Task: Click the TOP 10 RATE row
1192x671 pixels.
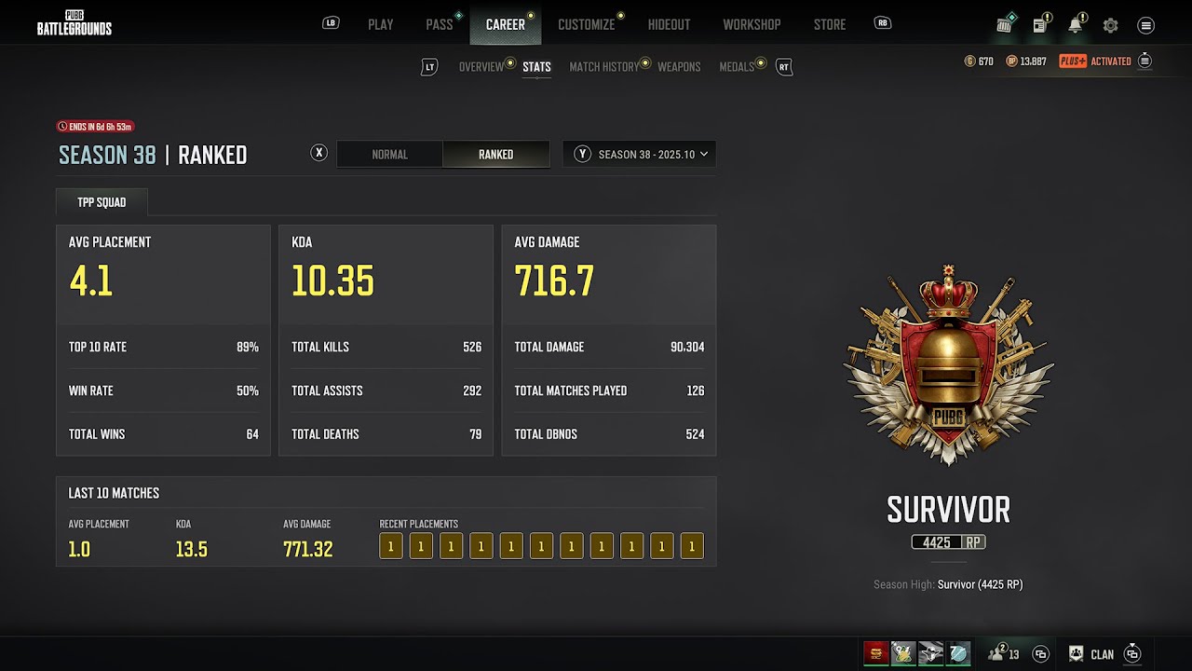Action: 164,347
